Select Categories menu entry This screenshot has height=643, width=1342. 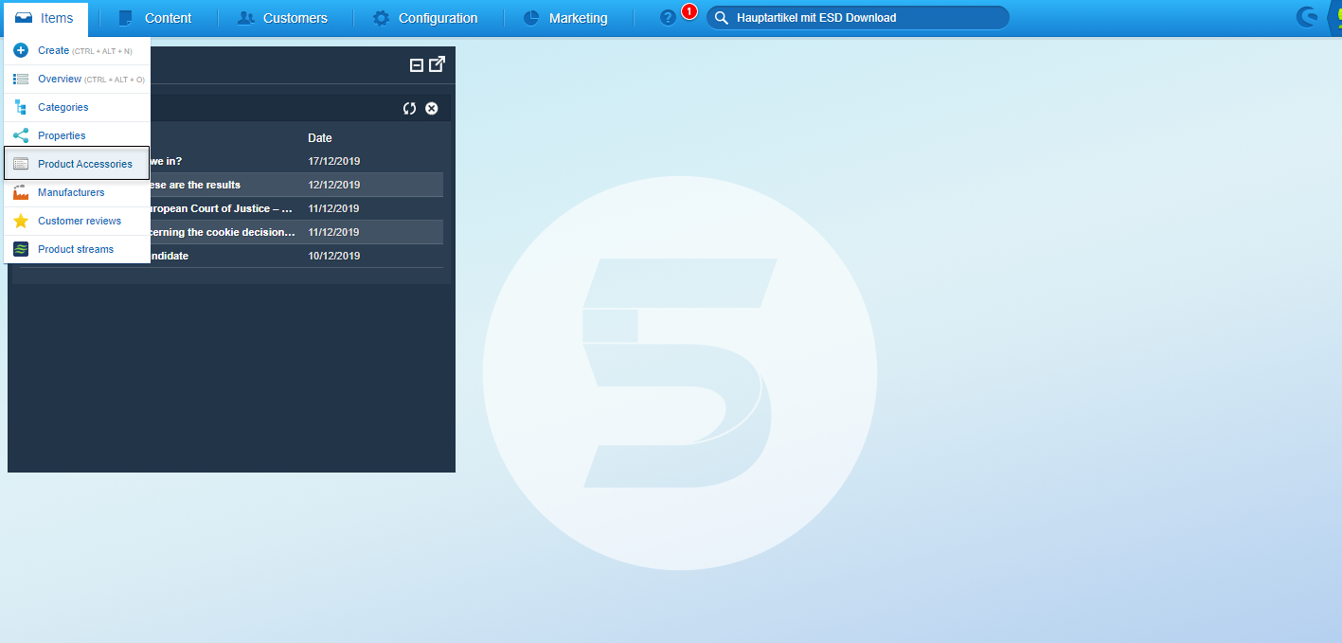click(x=77, y=107)
